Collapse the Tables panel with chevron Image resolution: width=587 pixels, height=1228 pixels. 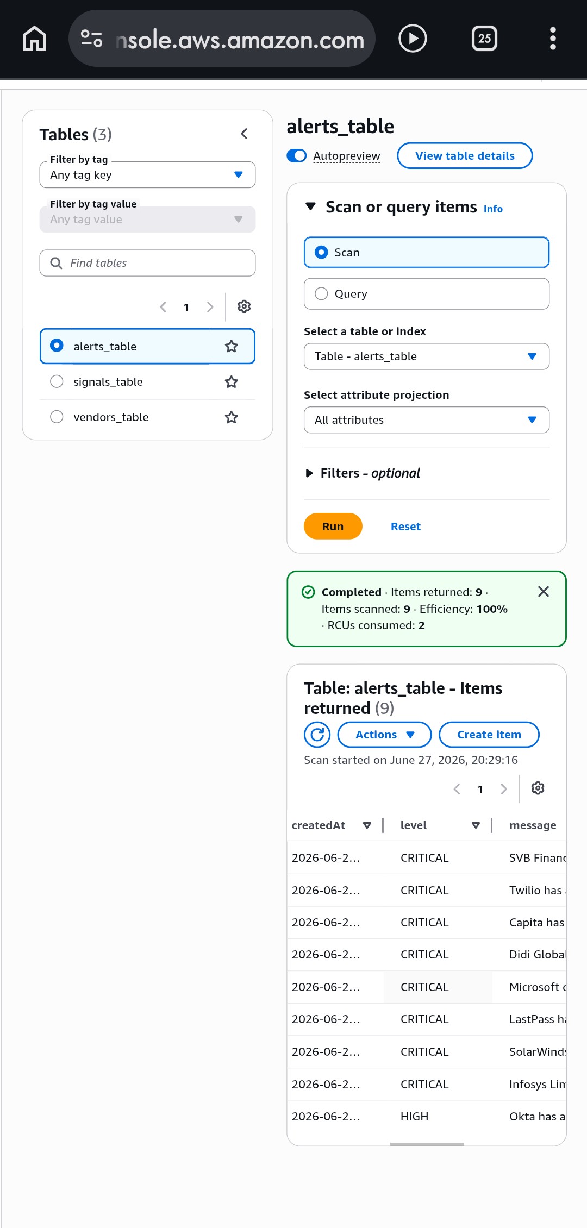244,134
